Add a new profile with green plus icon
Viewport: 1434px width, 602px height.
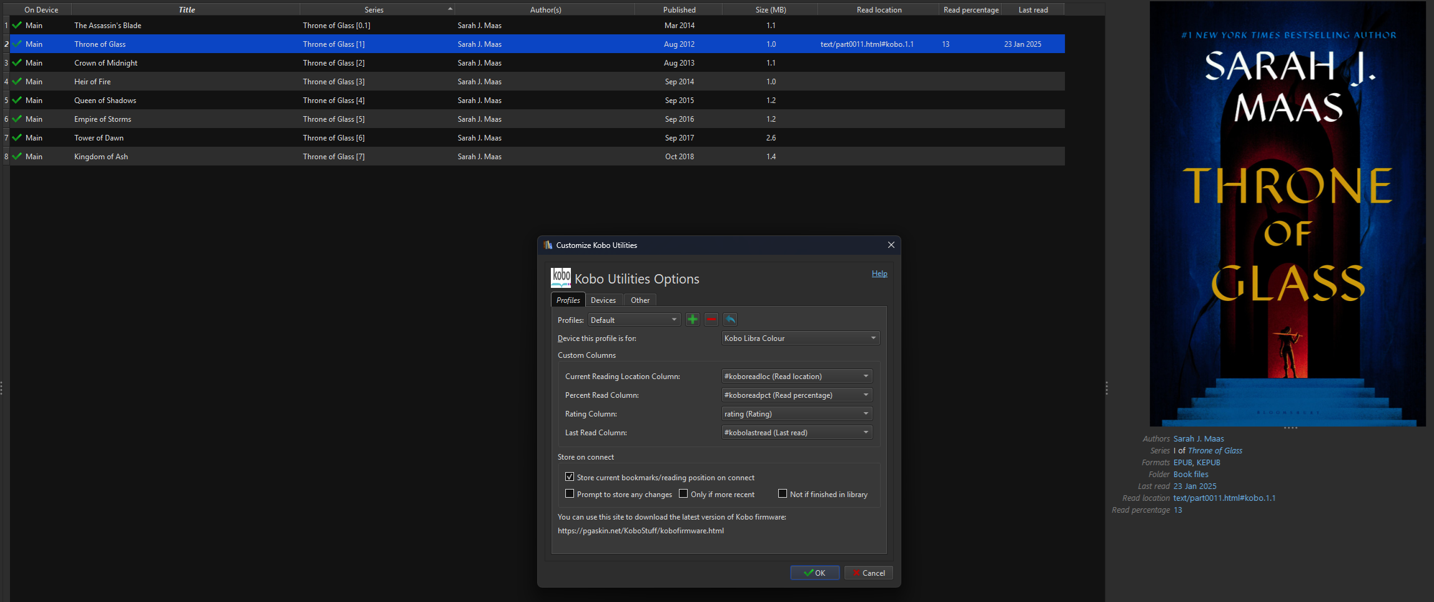tap(692, 320)
